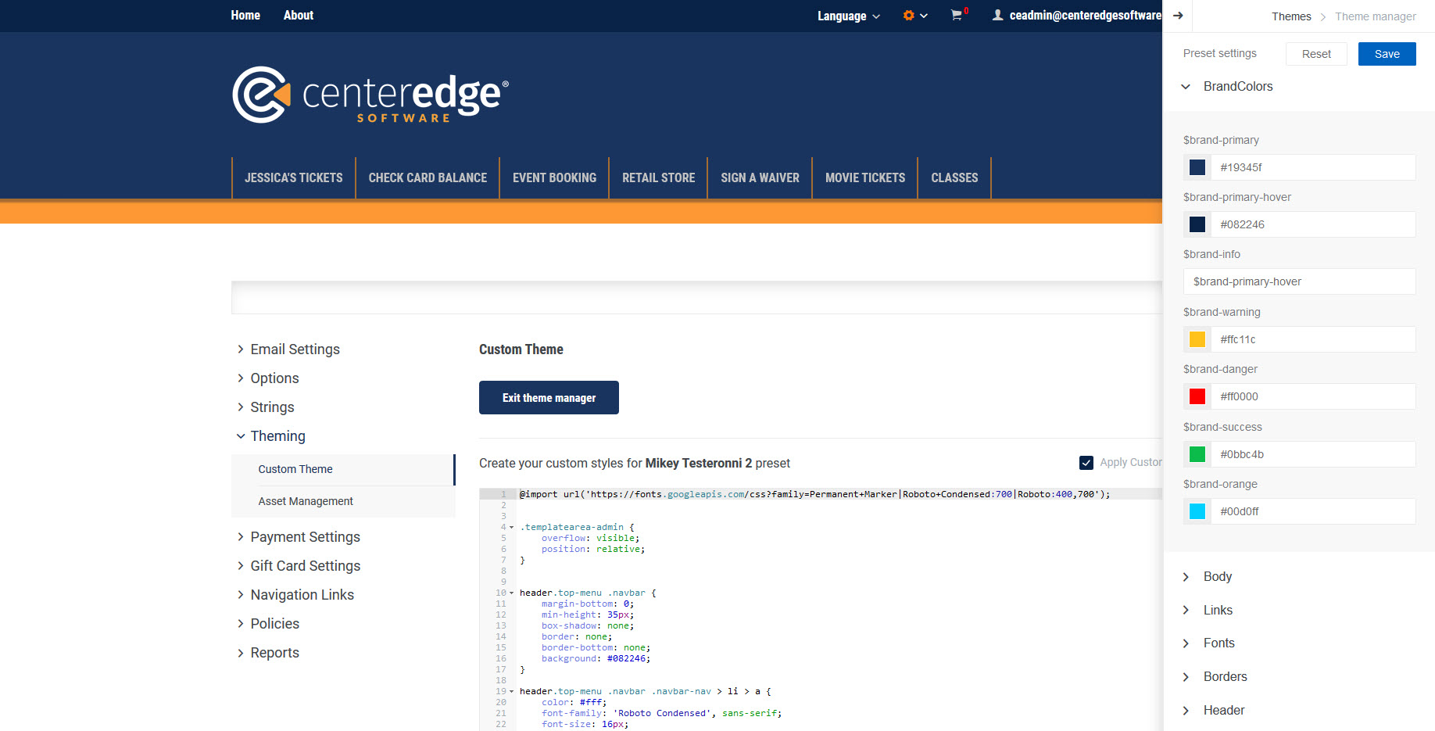The height and width of the screenshot is (731, 1435).
Task: Expand Payment Settings section
Action: pyautogui.click(x=299, y=537)
